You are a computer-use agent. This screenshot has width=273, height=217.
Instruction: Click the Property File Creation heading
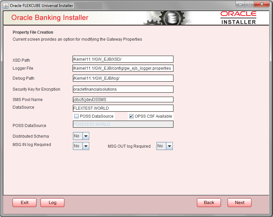33,32
